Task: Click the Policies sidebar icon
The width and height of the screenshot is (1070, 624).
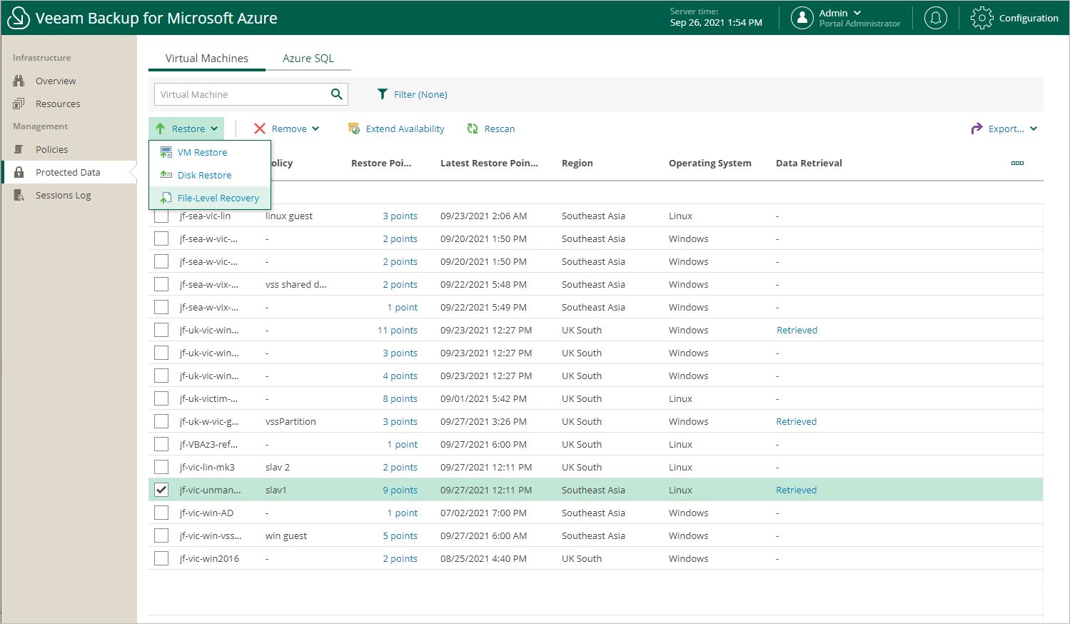Action: coord(19,149)
